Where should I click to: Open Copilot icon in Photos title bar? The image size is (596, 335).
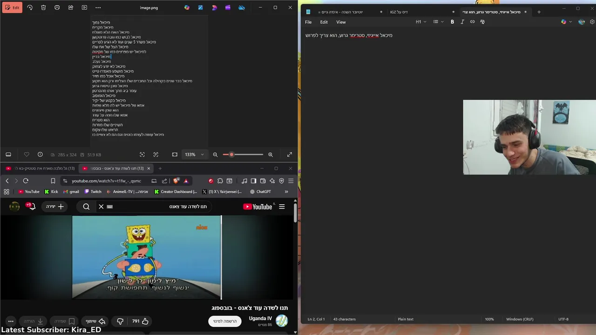(x=187, y=7)
